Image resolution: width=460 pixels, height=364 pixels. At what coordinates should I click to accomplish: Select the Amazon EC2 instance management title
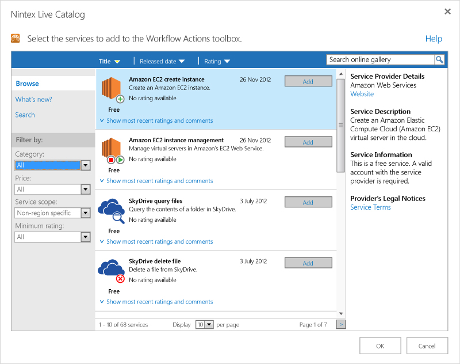pos(177,141)
